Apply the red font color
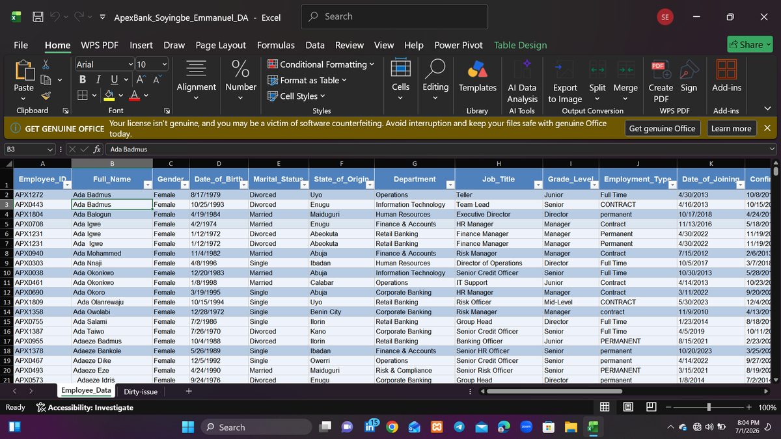This screenshot has width=781, height=439. point(133,96)
